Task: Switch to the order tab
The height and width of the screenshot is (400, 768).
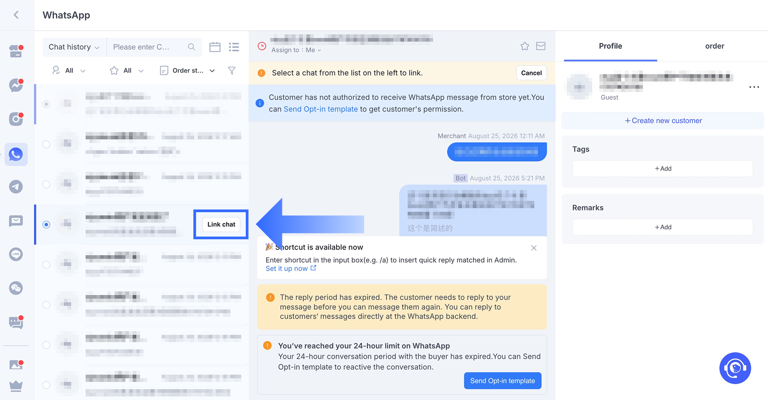Action: tap(715, 46)
